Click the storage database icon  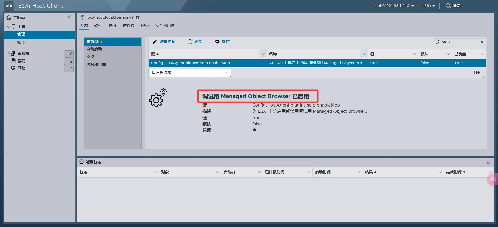pos(13,61)
